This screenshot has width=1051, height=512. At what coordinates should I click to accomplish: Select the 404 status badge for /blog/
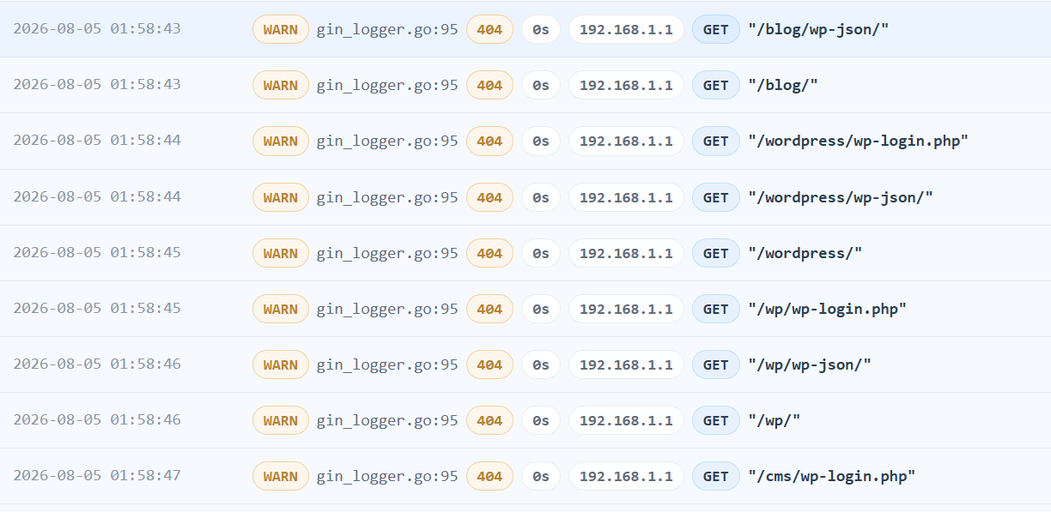[x=489, y=85]
